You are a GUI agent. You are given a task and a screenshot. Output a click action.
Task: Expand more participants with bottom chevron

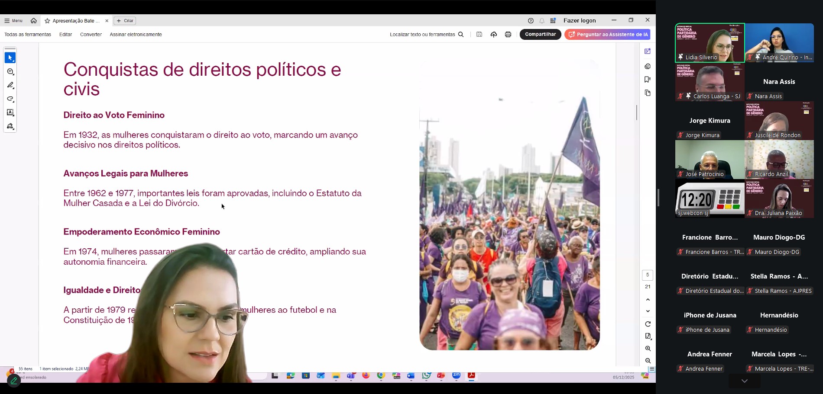pyautogui.click(x=744, y=381)
